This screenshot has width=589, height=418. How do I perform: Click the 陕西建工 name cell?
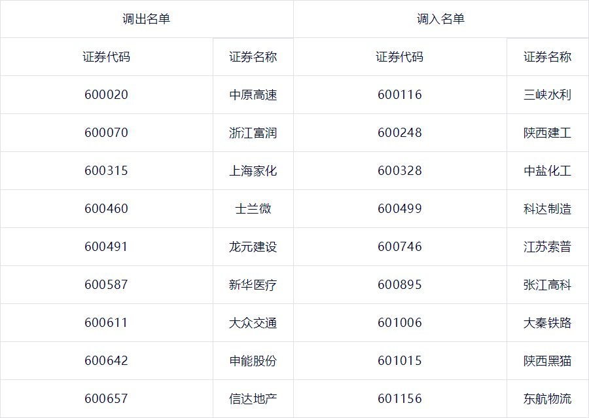click(548, 133)
